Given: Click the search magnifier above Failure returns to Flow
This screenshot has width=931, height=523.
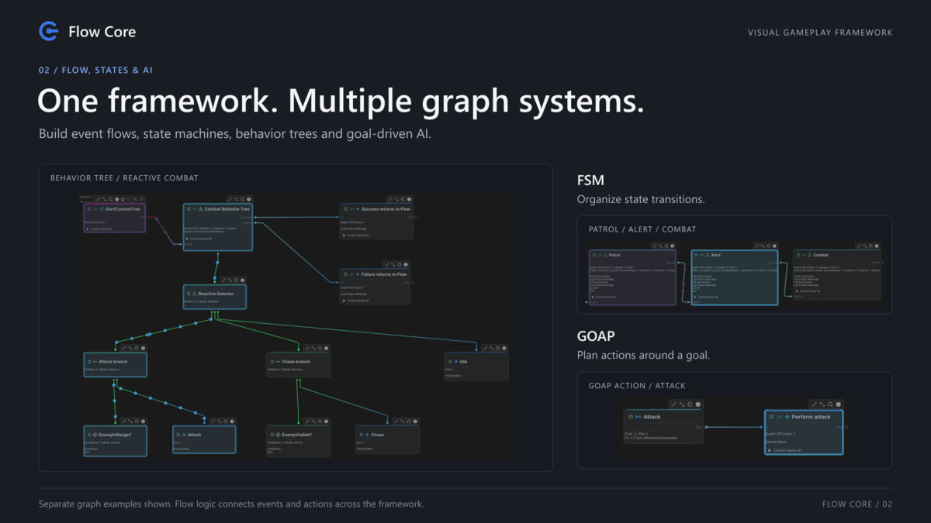Looking at the screenshot, I should coord(400,264).
